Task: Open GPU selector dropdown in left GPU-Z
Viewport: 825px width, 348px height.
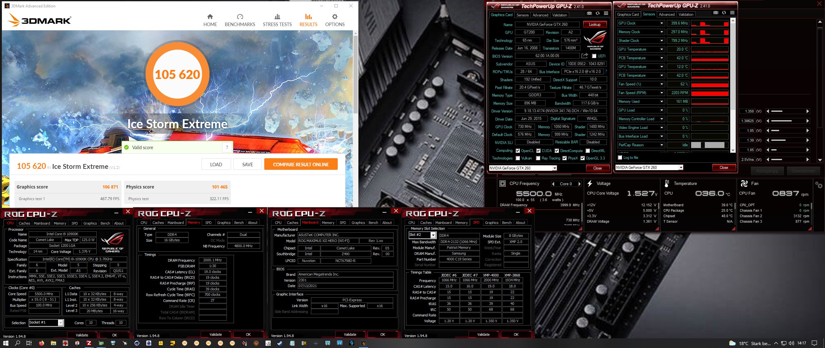Action: point(554,168)
